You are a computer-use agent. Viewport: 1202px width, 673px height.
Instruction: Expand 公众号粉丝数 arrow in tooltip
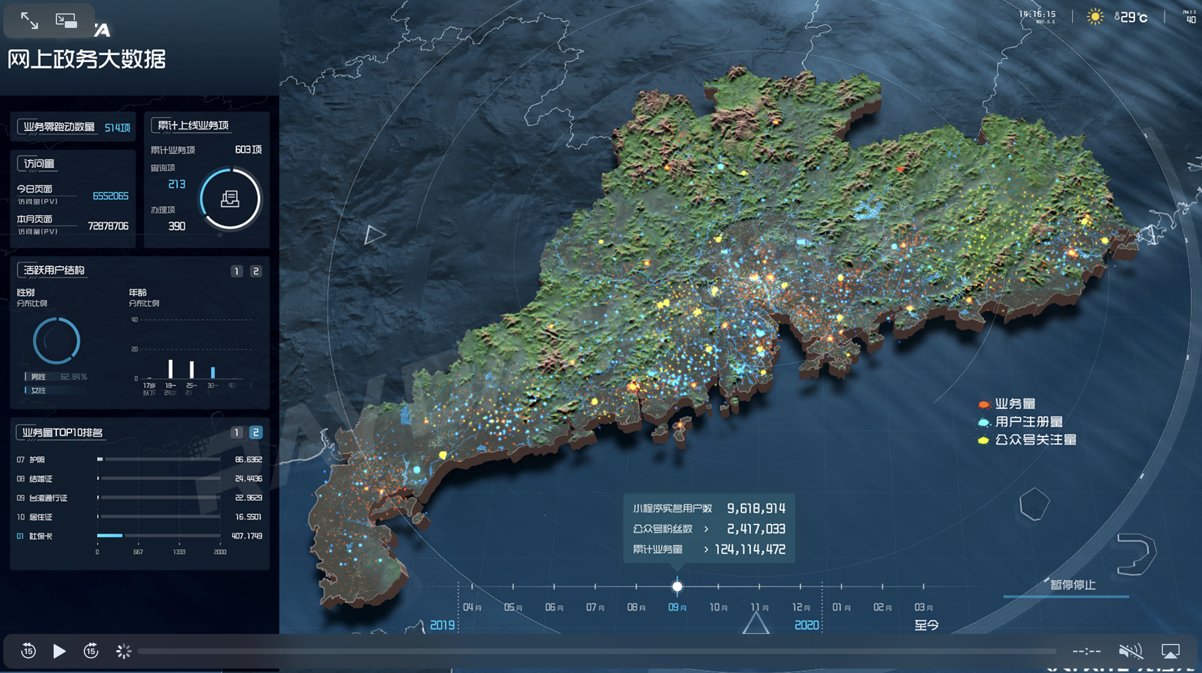click(706, 528)
